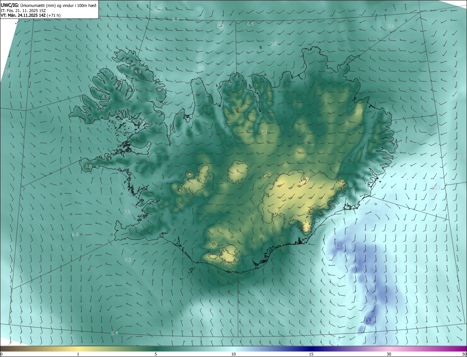Click the map value label 12.4
Screen dimensions: 467x357
340,246
